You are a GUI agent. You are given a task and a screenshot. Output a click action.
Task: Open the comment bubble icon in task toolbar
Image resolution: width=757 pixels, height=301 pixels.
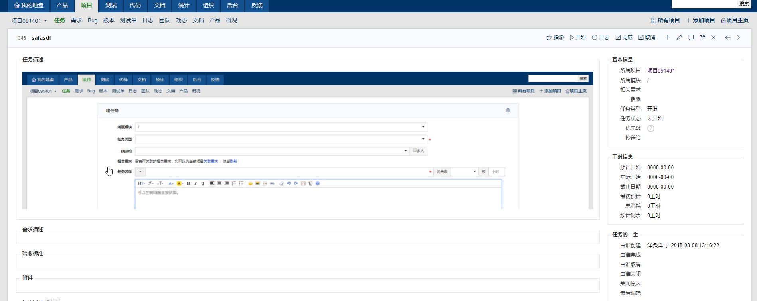click(691, 37)
